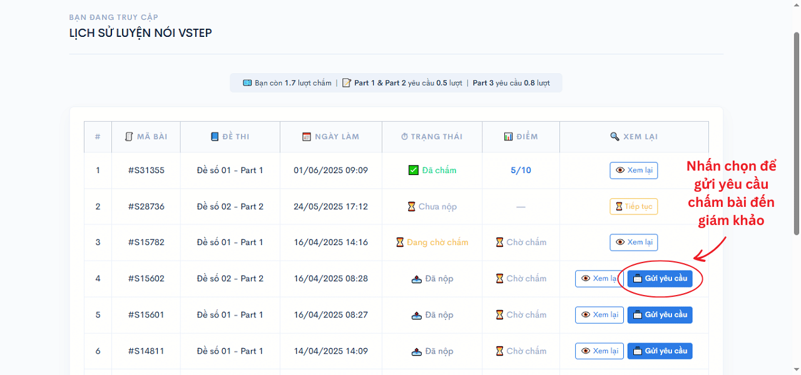Click Gửi yêu cầu for #S14811
Screen dimensions: 801x375
[x=660, y=351]
